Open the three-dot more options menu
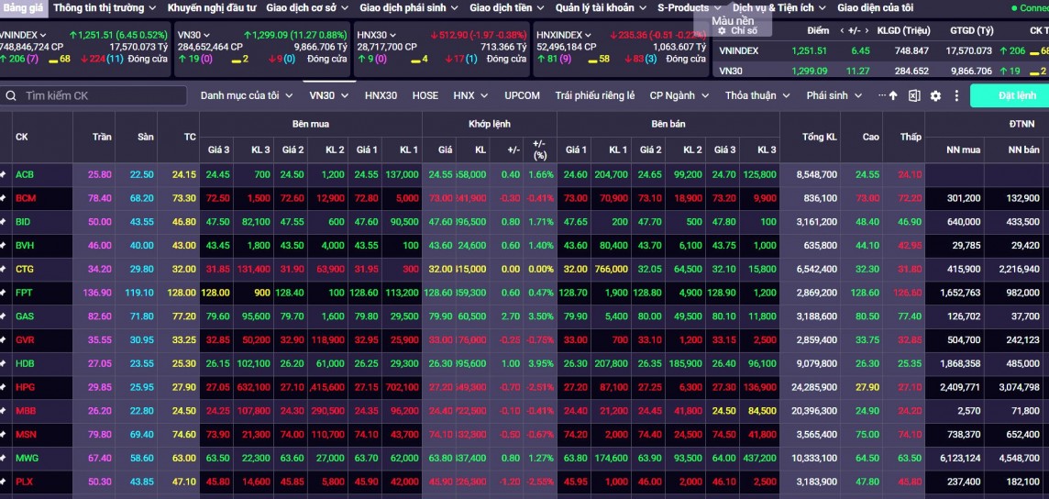This screenshot has height=499, width=1049. [956, 95]
